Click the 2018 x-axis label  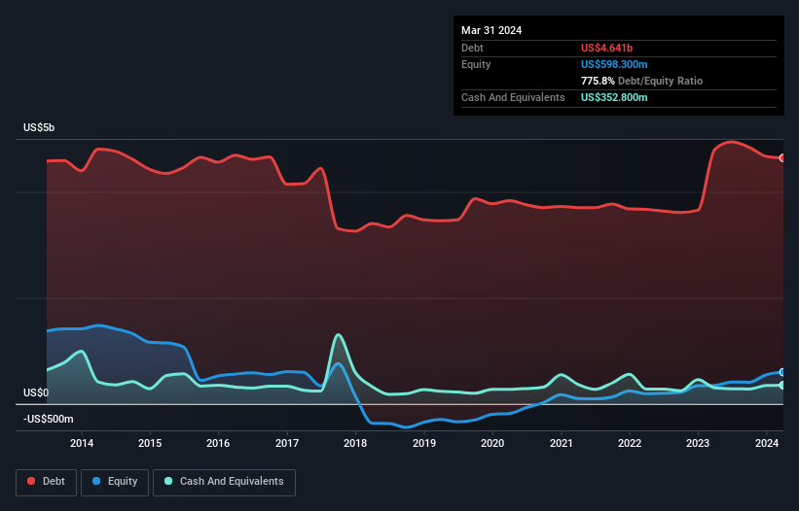coord(355,443)
